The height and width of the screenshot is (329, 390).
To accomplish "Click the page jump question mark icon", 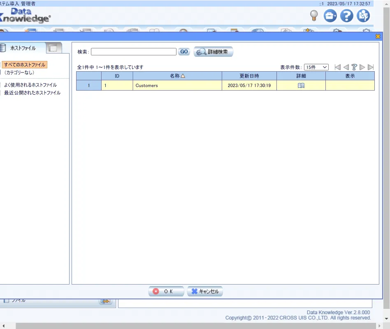I will click(x=354, y=67).
